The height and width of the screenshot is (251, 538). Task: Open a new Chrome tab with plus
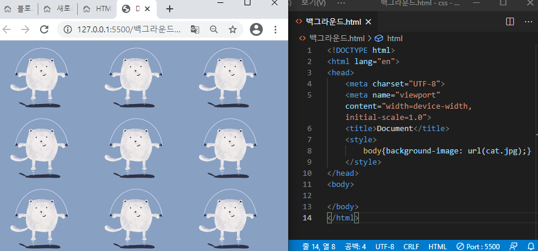click(x=169, y=9)
